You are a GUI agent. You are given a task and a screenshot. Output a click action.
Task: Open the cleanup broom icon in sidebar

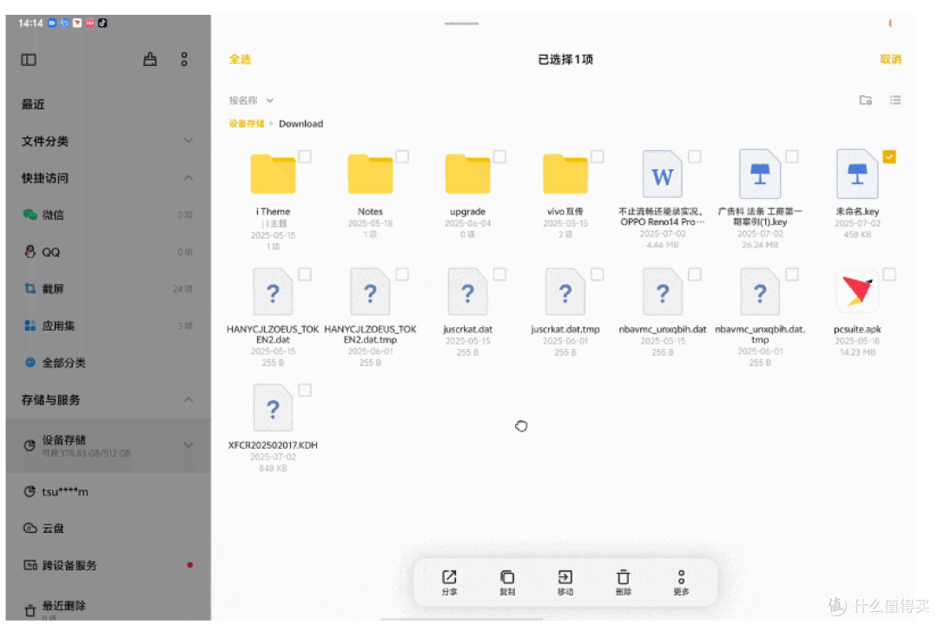pyautogui.click(x=150, y=59)
